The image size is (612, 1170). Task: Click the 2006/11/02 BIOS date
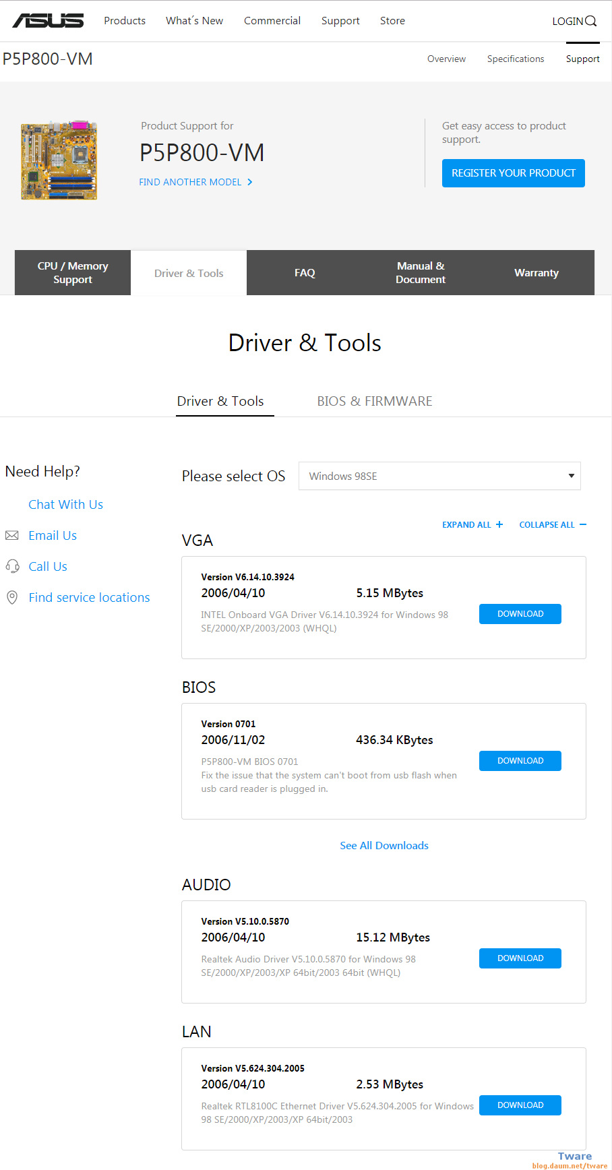point(233,740)
